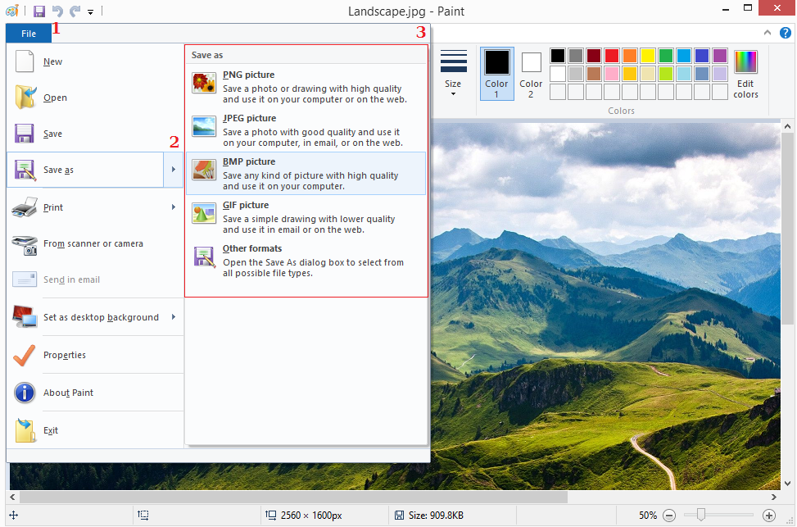
Task: Click the Paint application icon in title bar
Action: [x=12, y=11]
